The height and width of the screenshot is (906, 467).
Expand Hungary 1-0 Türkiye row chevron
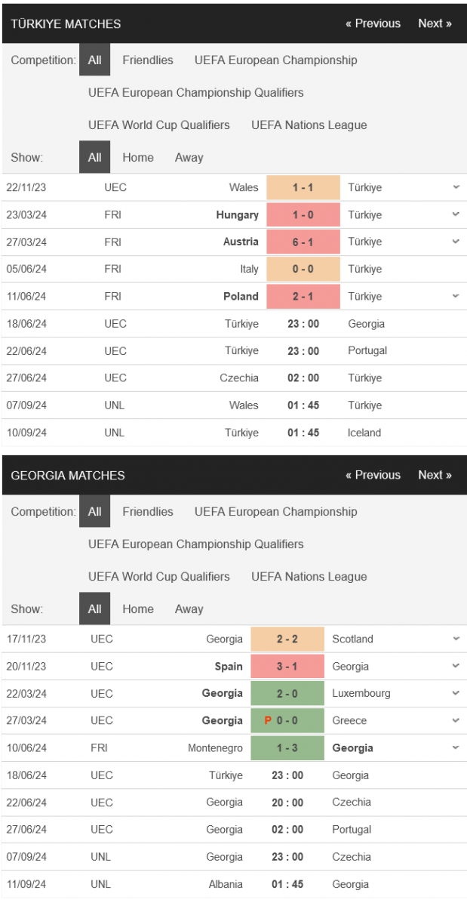tap(456, 214)
